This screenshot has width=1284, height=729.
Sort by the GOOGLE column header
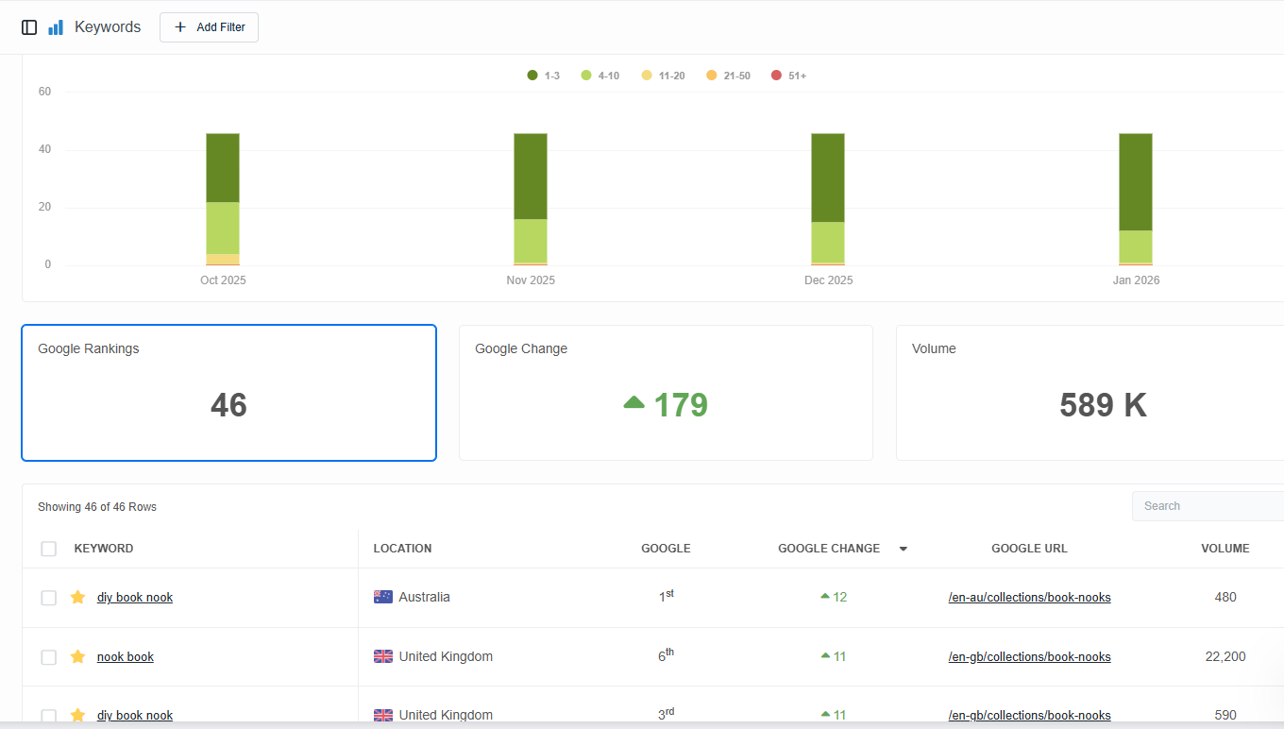coord(666,549)
